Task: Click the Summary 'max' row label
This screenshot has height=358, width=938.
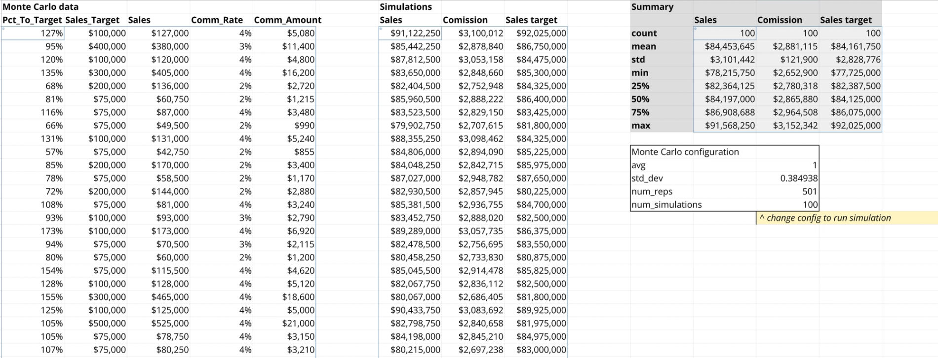Action: [x=662, y=125]
